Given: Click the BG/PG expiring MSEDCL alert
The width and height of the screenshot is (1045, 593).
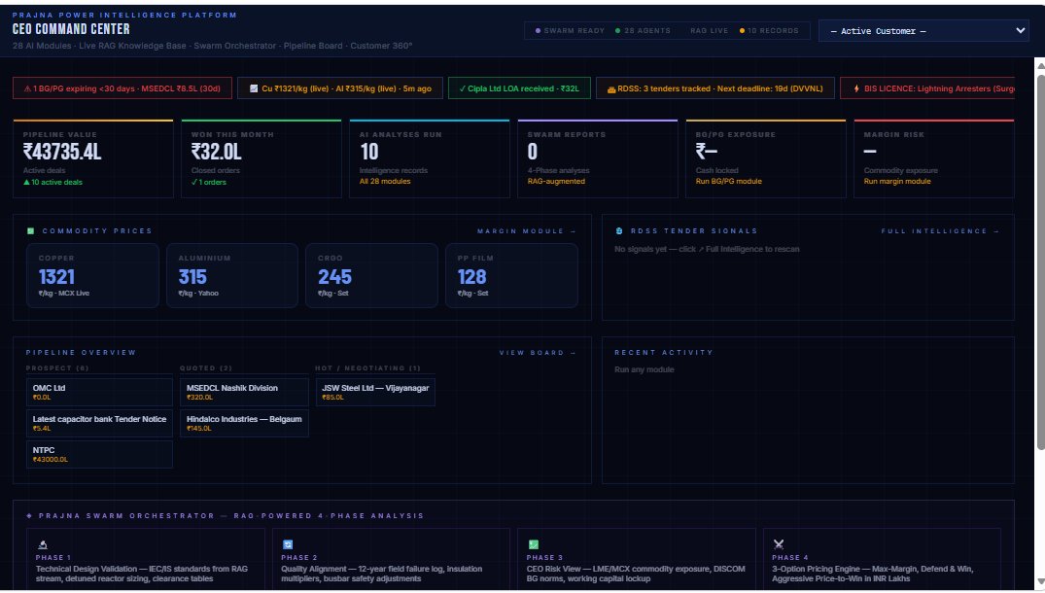Looking at the screenshot, I should coord(122,87).
